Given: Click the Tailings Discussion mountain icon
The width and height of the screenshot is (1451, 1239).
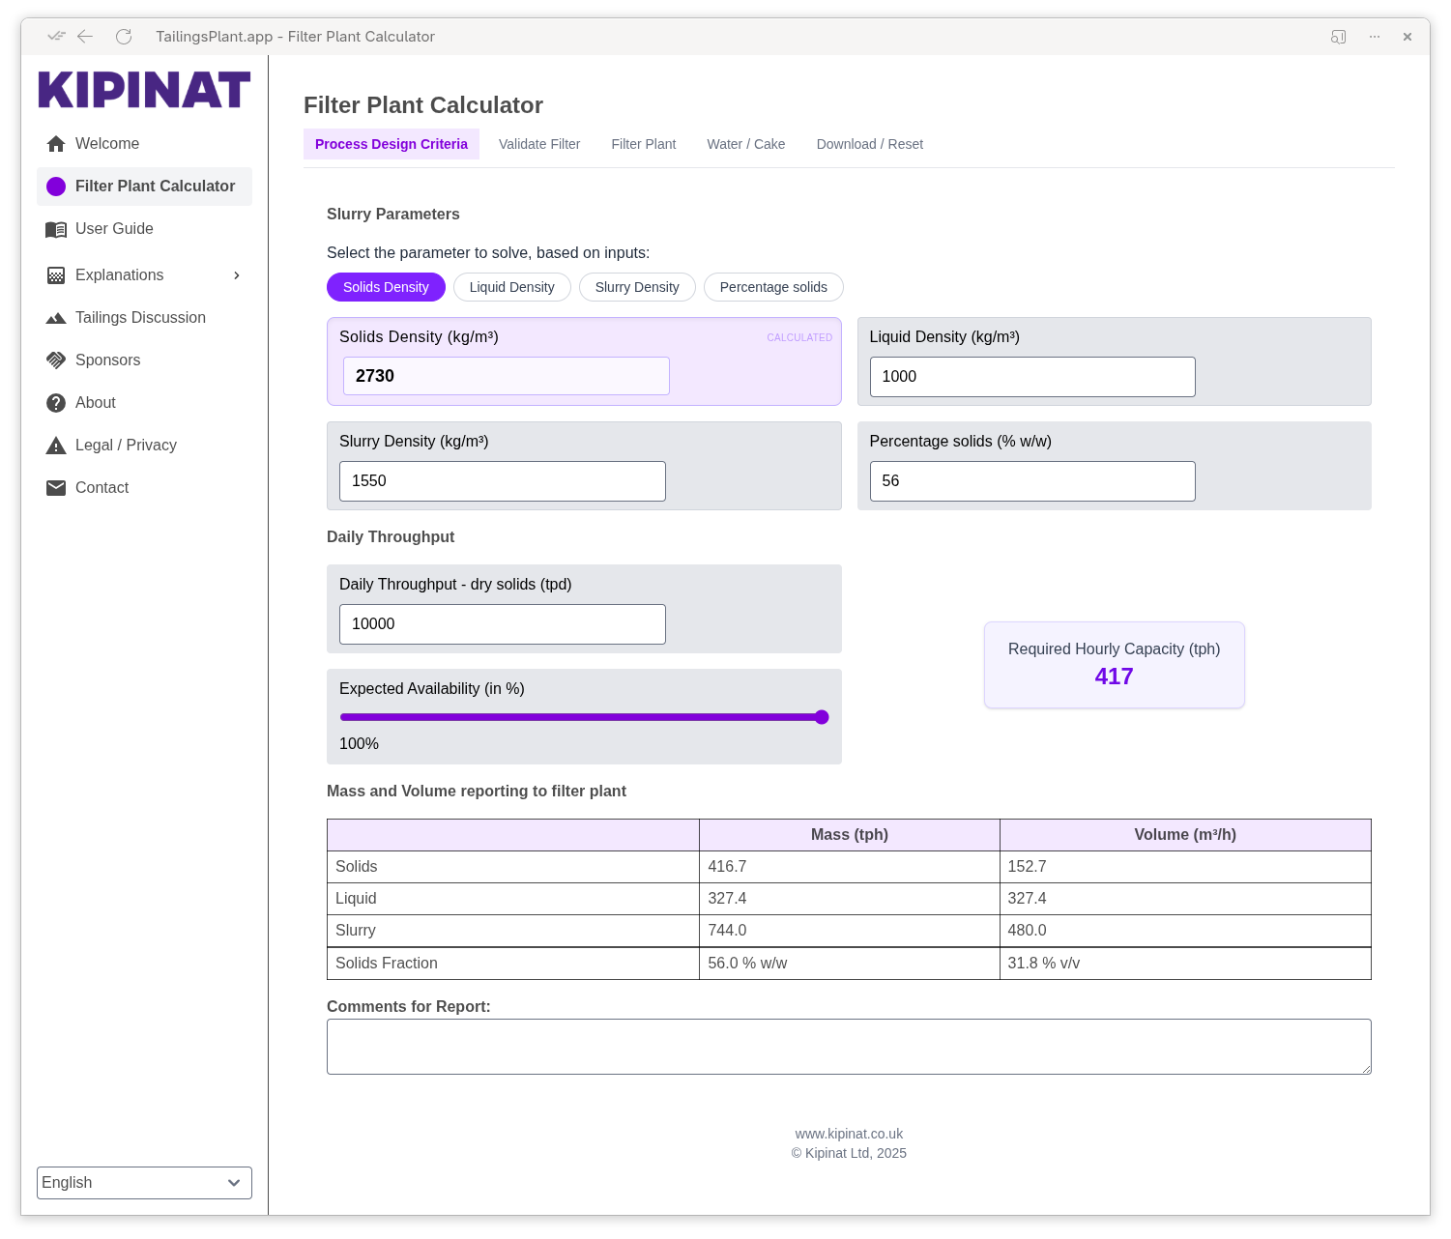Looking at the screenshot, I should pyautogui.click(x=56, y=318).
